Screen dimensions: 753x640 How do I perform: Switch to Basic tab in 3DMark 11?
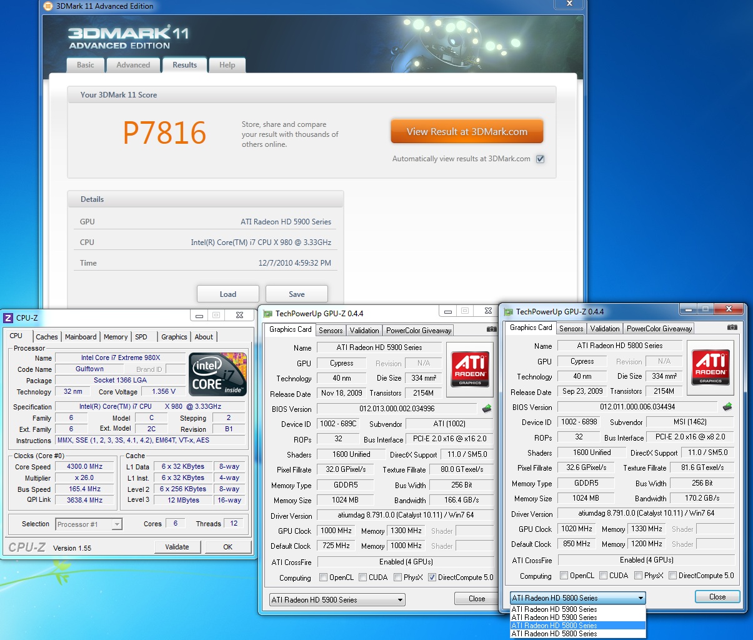pos(86,65)
